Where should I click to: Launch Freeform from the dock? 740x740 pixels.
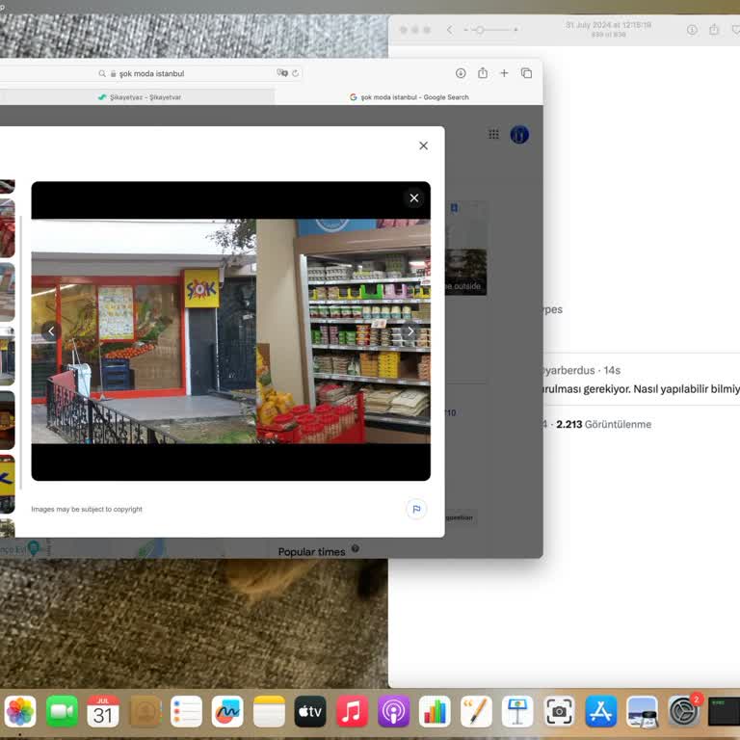point(227,712)
